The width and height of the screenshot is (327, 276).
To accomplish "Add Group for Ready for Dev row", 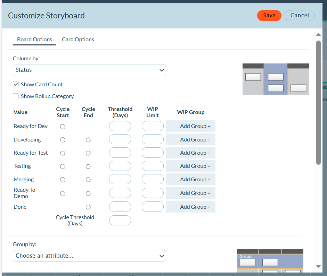I will click(x=191, y=126).
